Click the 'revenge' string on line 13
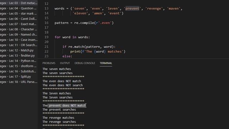 point(154,9)
